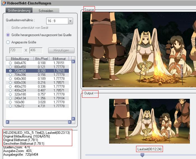This screenshot has height=159, width=196.
Task: Select the 400x224 resolution
Action: coord(10,90)
